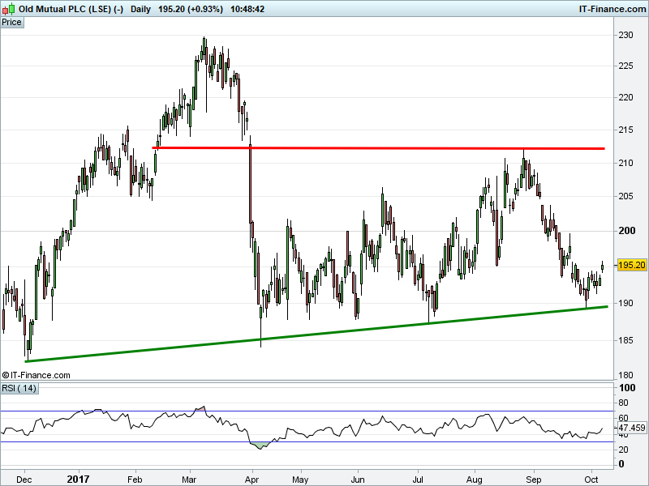
Task: Click the May label on time axis
Action: tap(300, 480)
